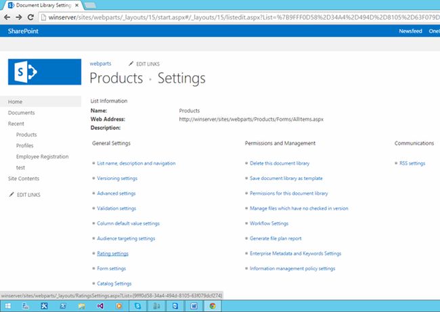The width and height of the screenshot is (440, 312).
Task: Switch to Word from the taskbar
Action: pyautogui.click(x=194, y=306)
